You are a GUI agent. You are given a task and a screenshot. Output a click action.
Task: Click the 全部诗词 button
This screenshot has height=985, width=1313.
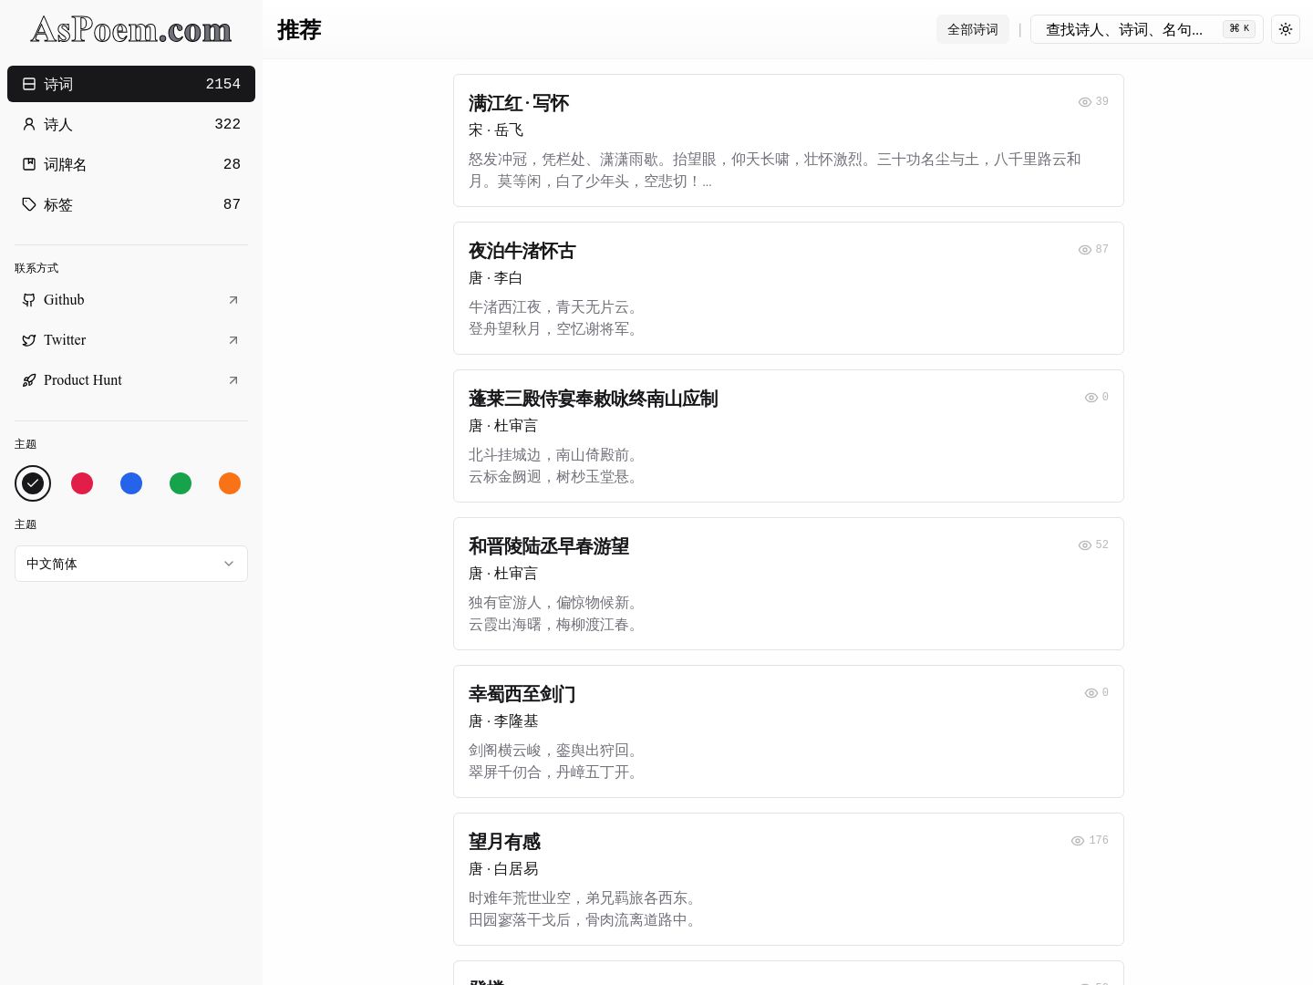[973, 29]
